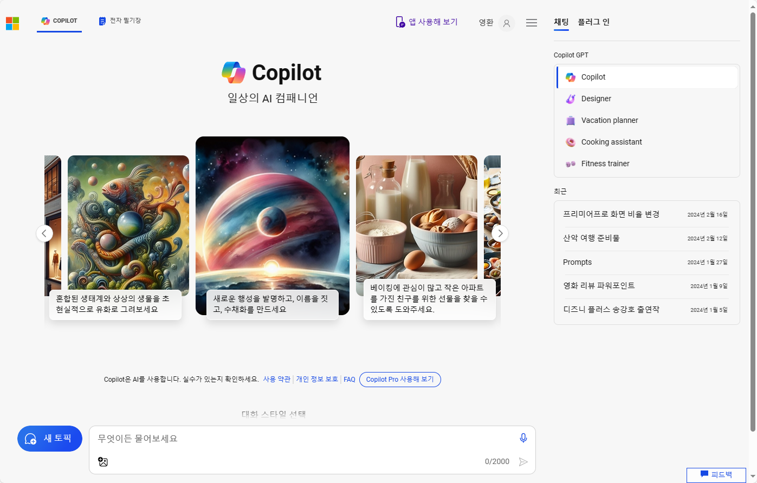Switch to the 전자 필기장 tab
This screenshot has height=483, width=757.
point(120,21)
